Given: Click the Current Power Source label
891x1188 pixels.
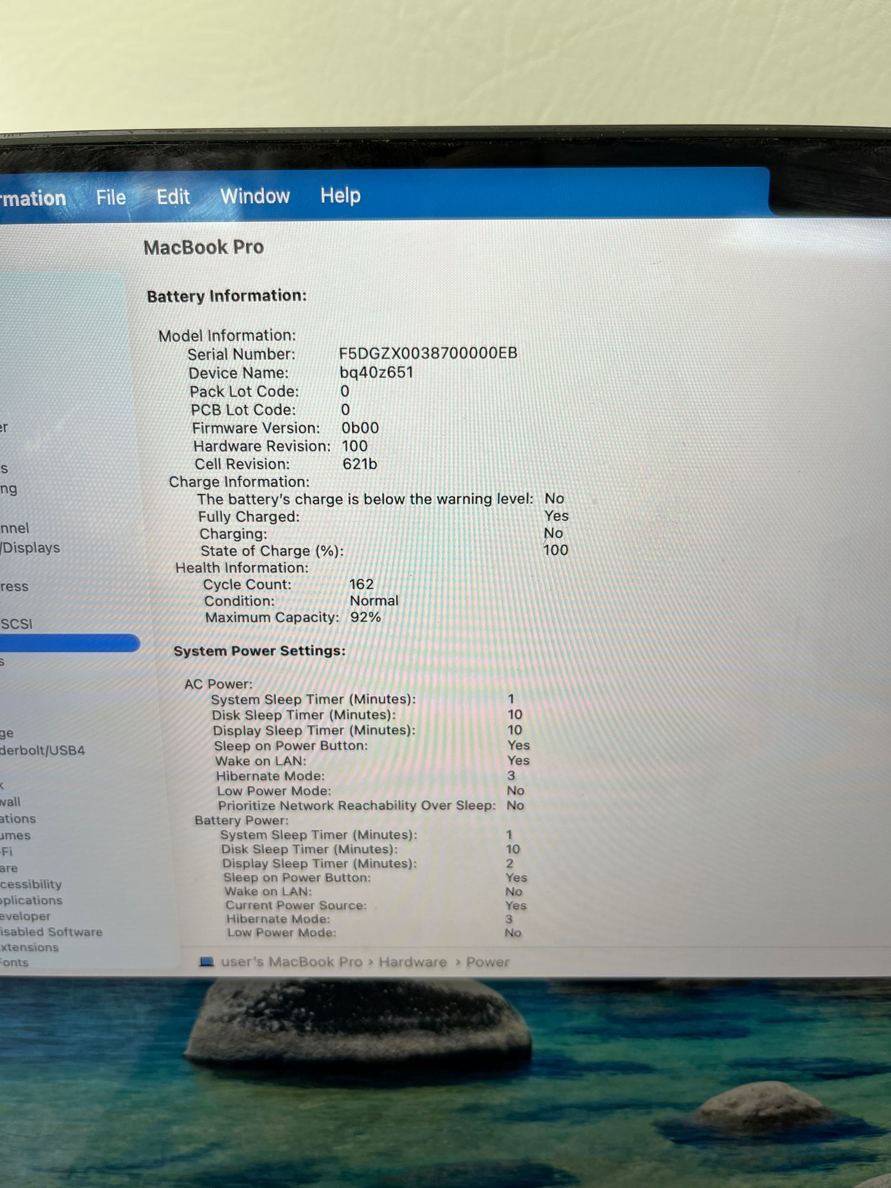Looking at the screenshot, I should point(296,905).
